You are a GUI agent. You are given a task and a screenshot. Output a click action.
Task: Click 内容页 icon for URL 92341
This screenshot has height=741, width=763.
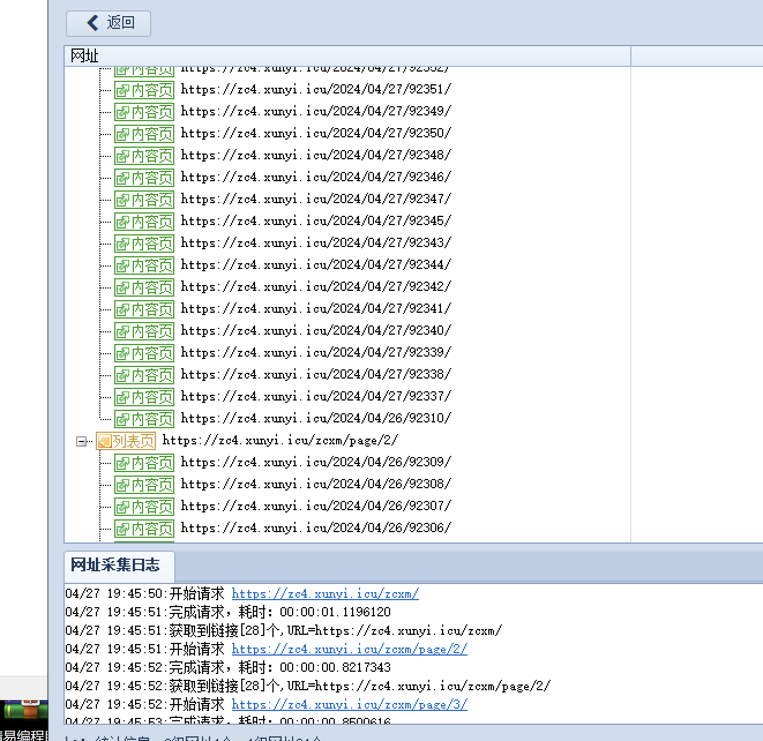click(x=144, y=309)
